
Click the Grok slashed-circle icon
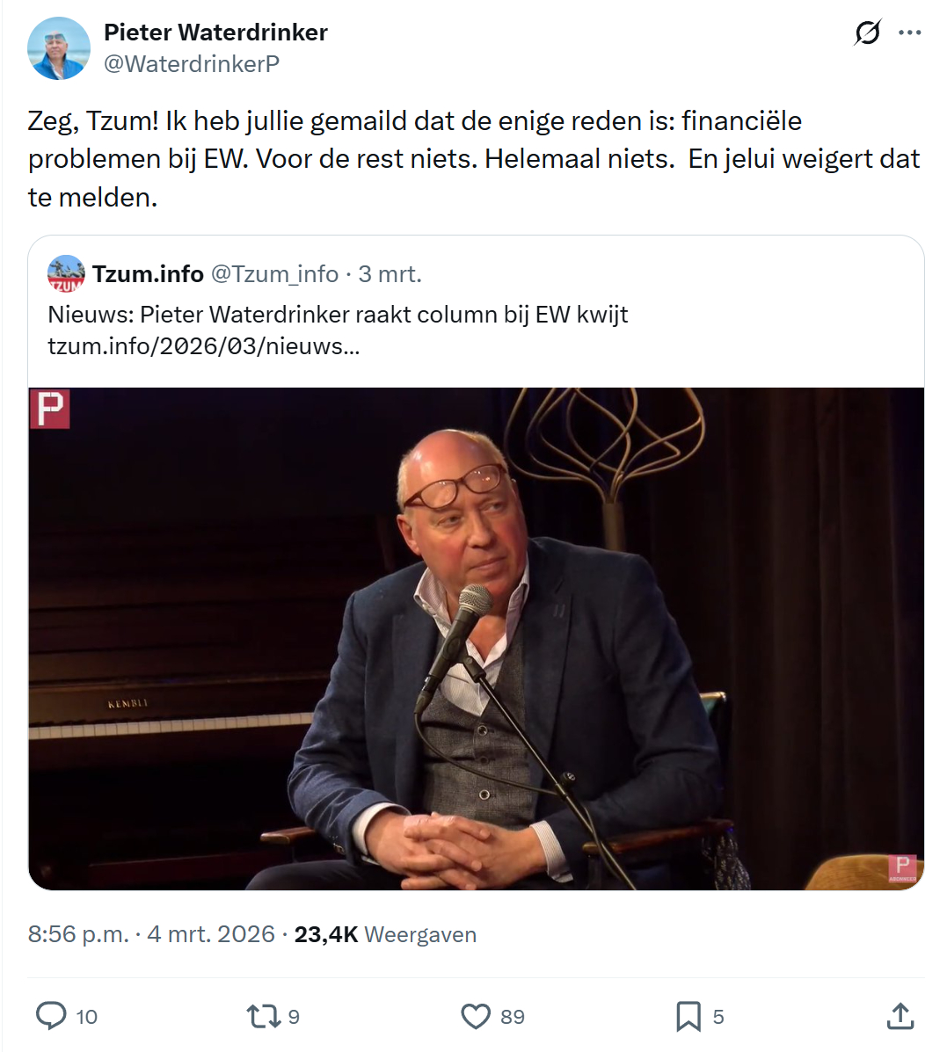[867, 33]
